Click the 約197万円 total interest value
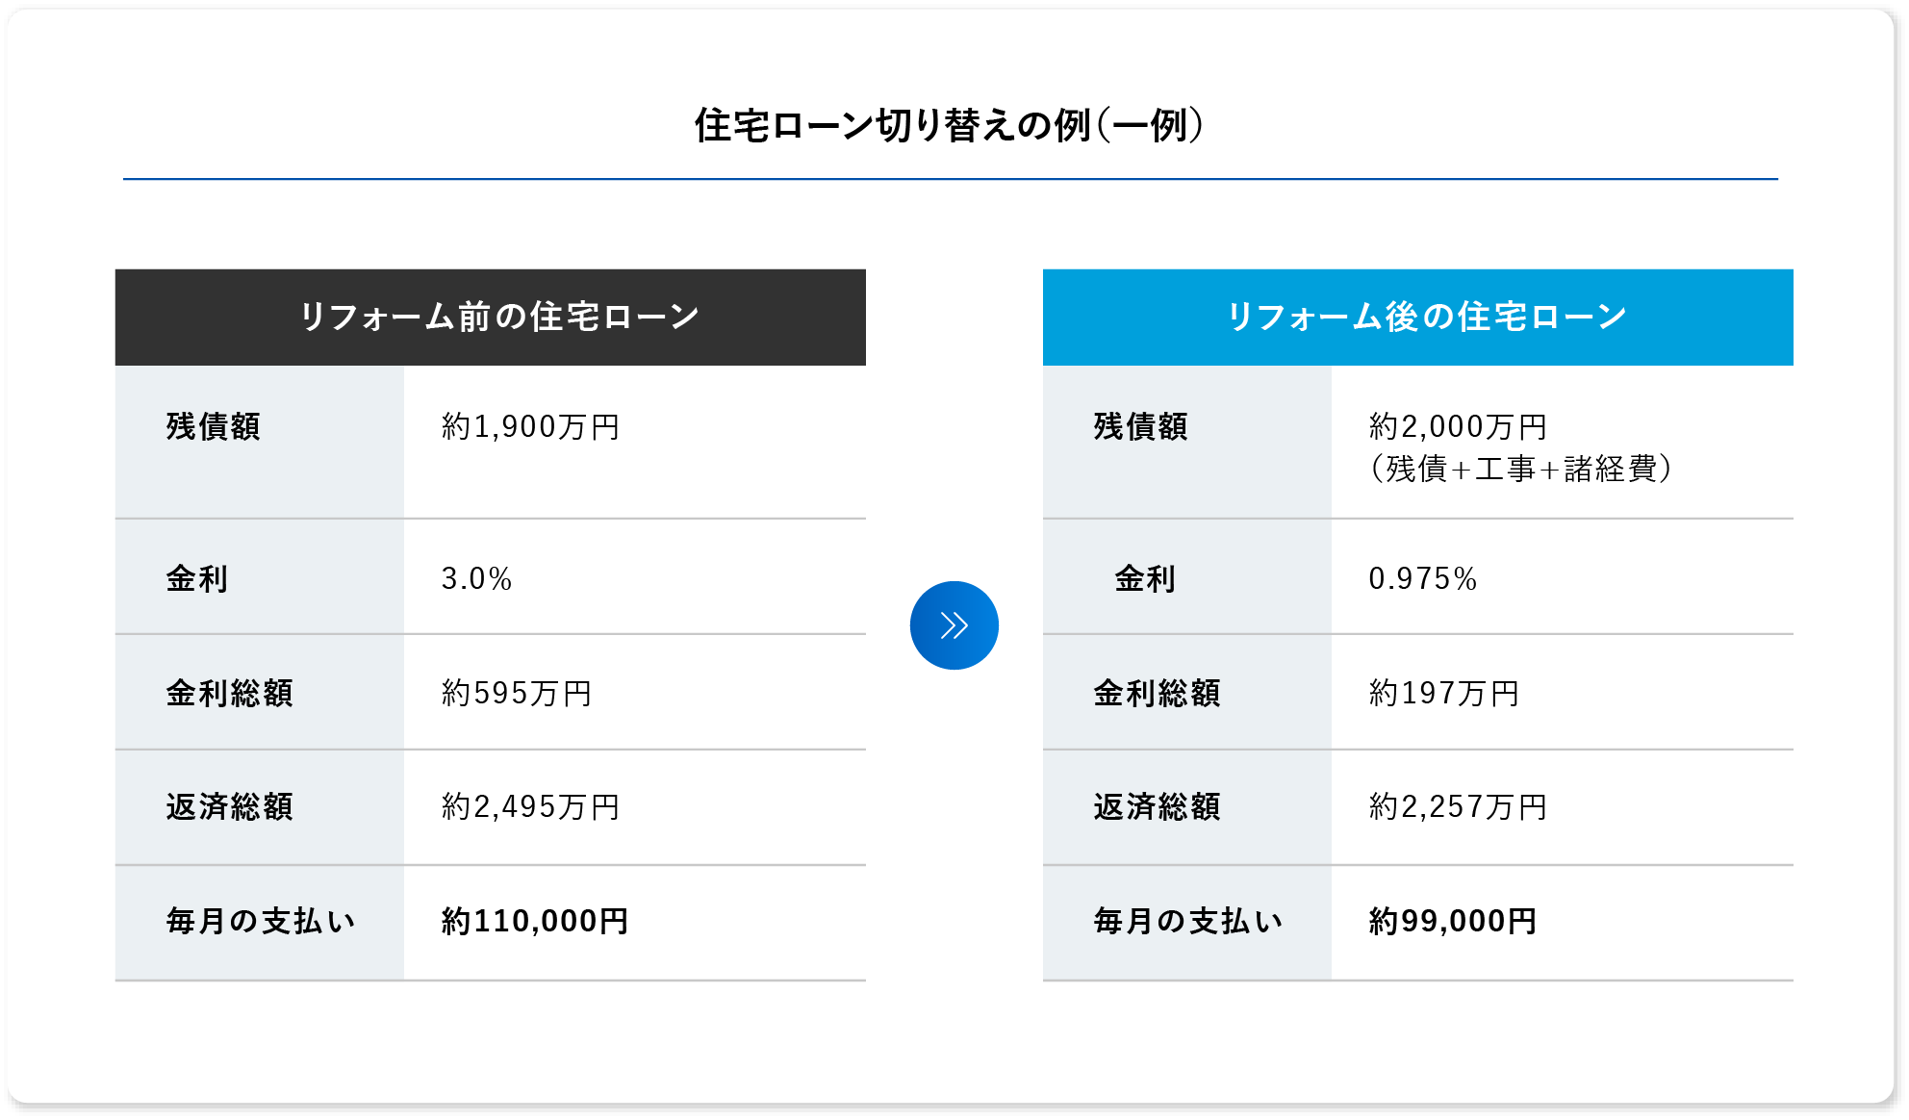This screenshot has height=1120, width=1909. pos(1444,693)
